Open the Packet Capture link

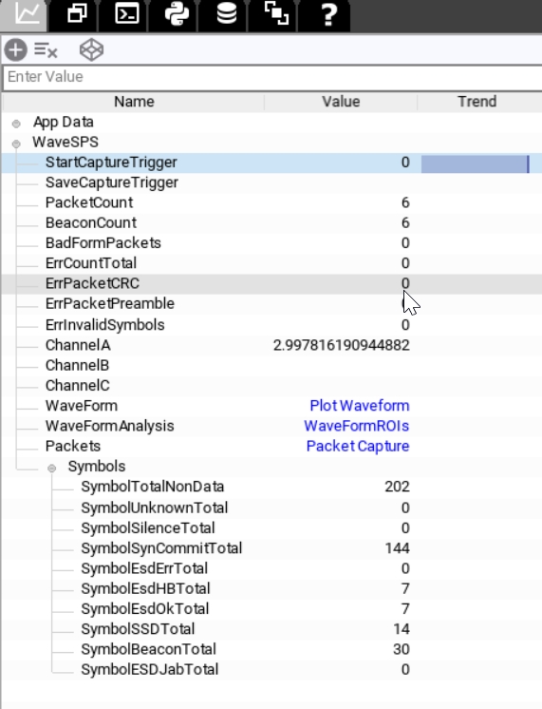click(358, 446)
